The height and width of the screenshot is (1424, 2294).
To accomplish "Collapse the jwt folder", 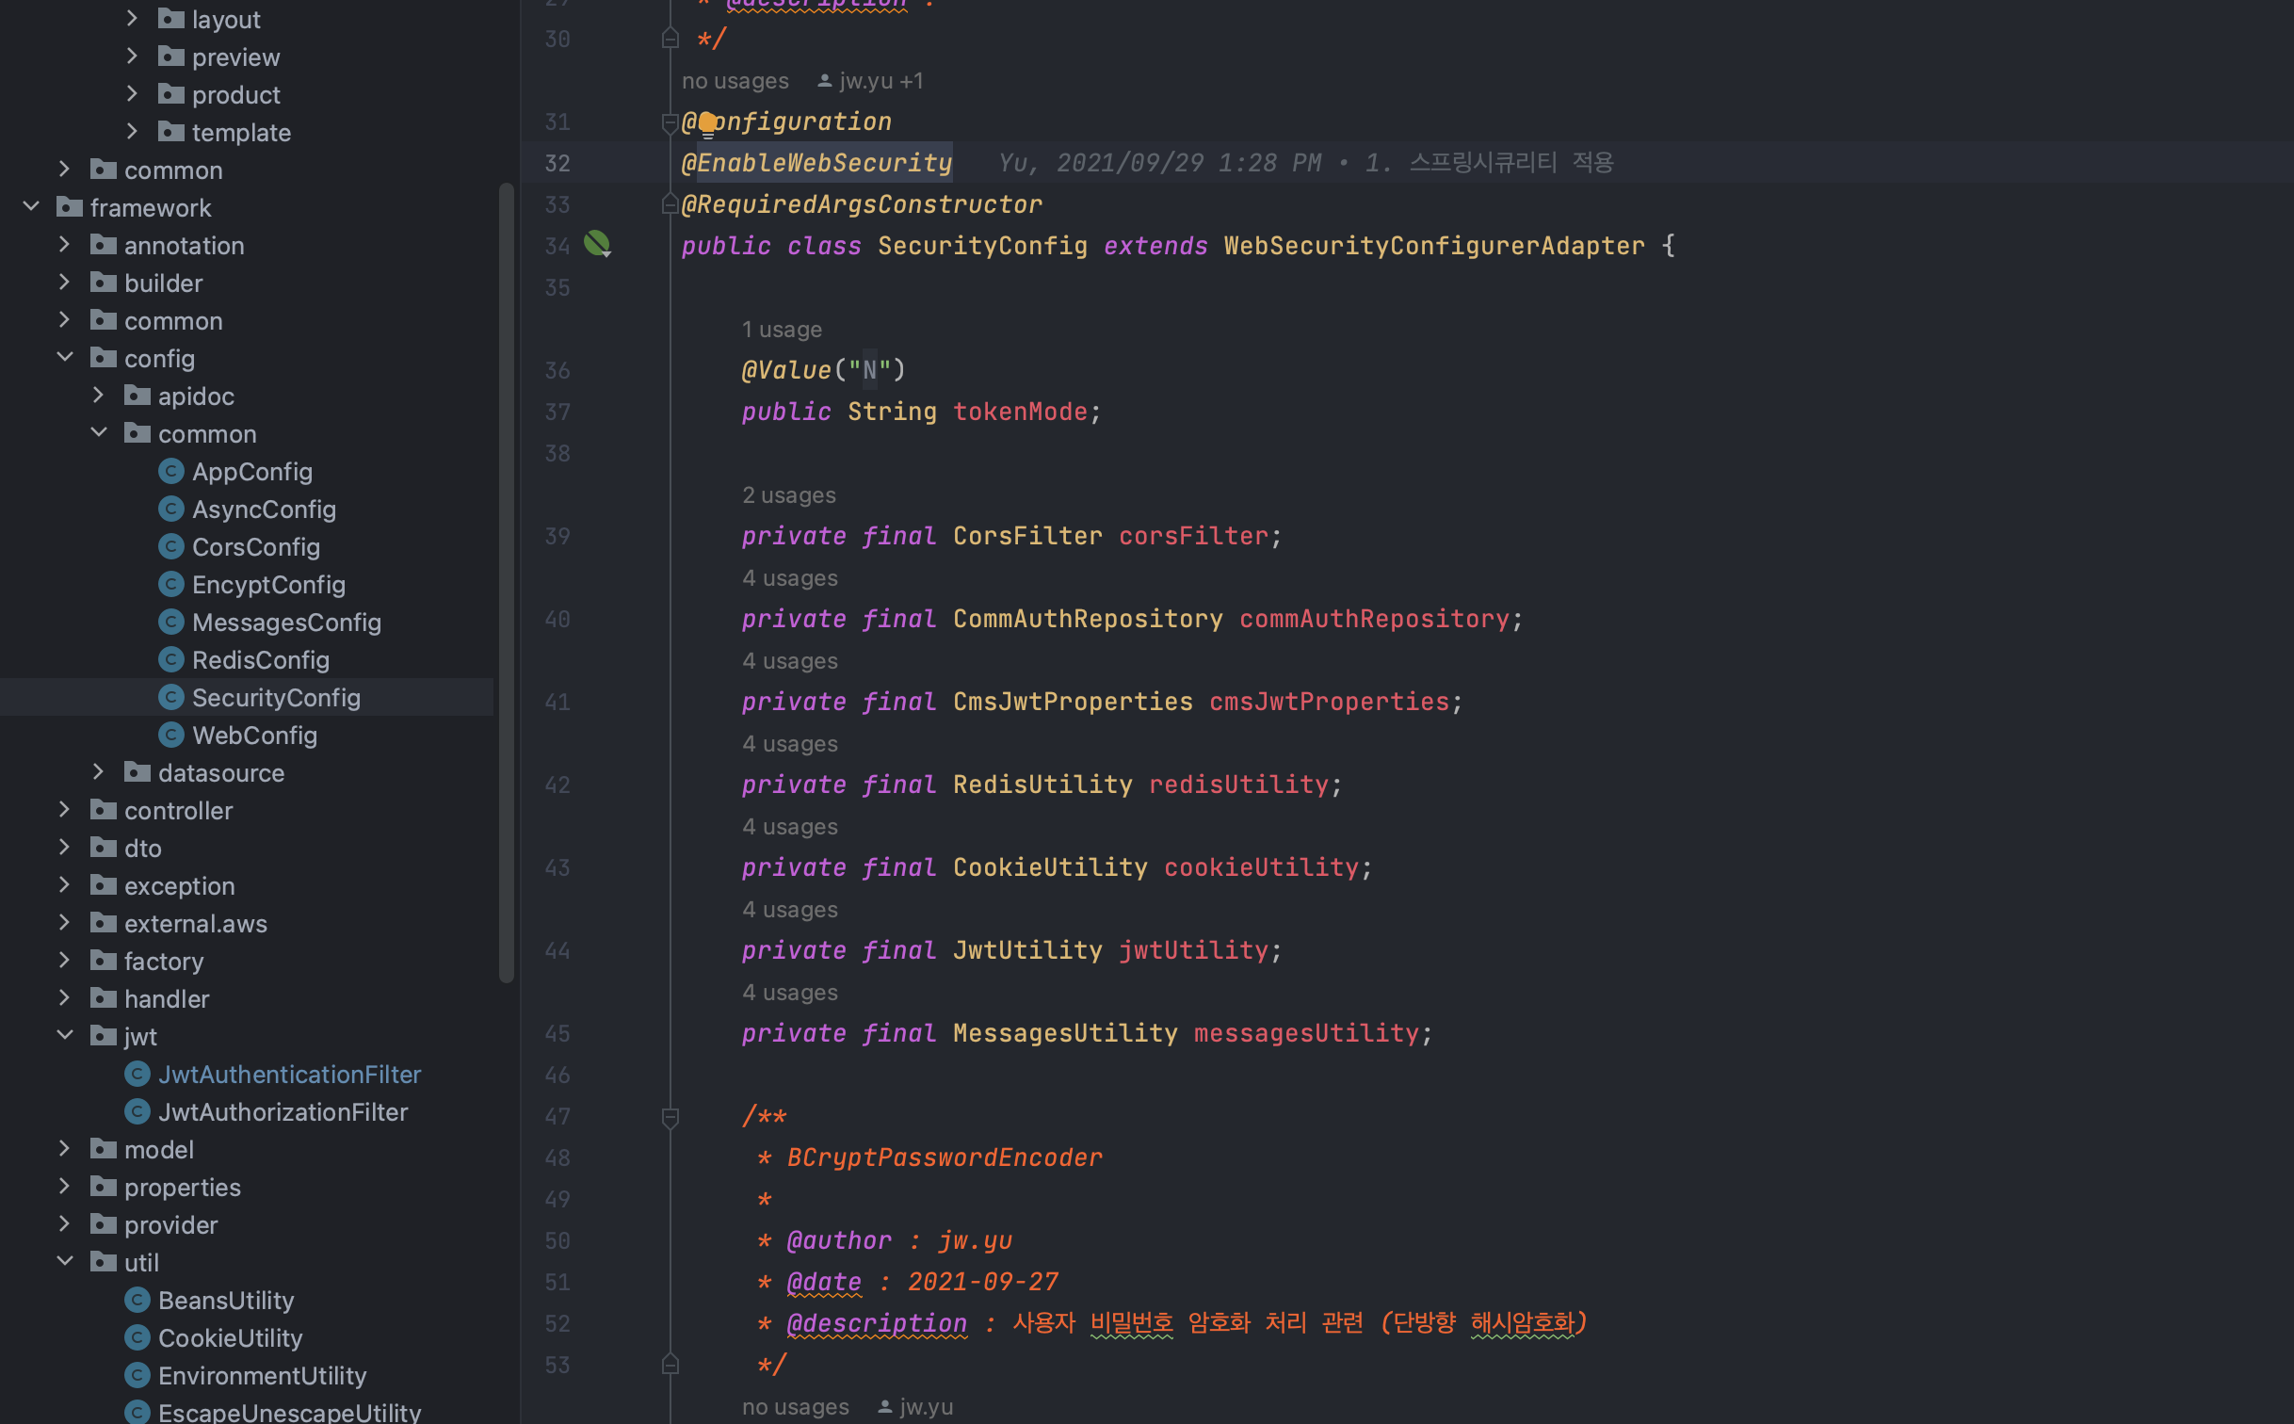I will [x=65, y=1036].
